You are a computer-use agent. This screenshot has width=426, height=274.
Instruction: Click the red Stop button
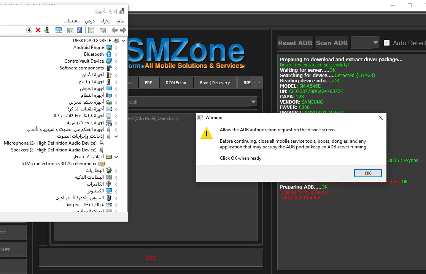tap(151, 257)
